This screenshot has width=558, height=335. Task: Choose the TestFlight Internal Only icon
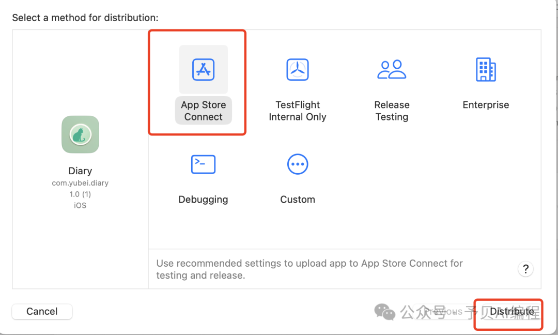click(x=298, y=69)
